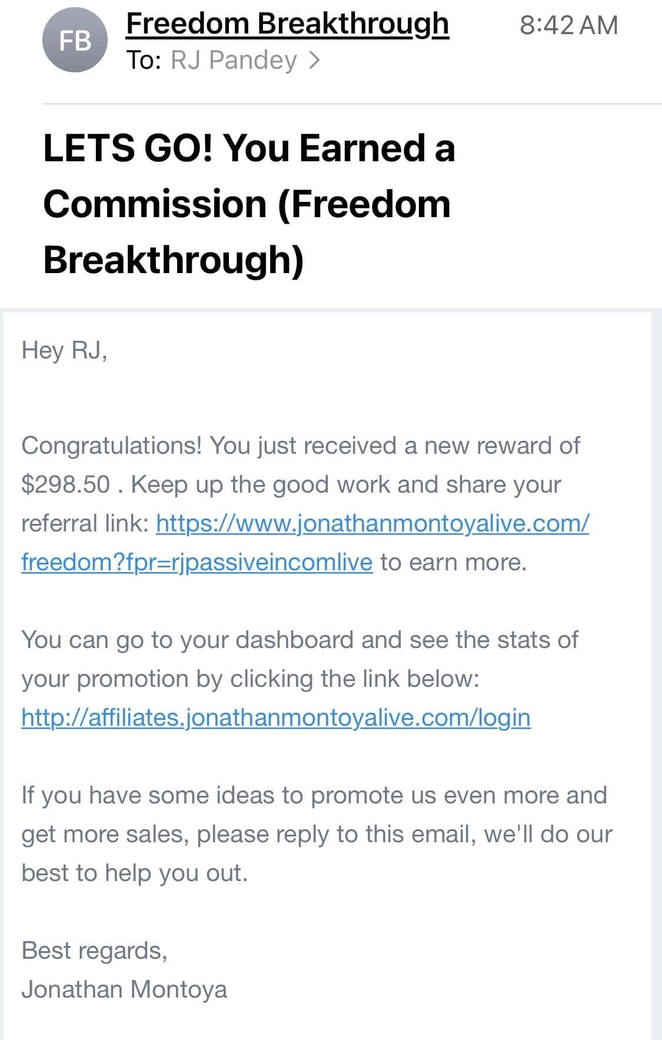Tap the "To:" label in header
Screen dimensions: 662x1040
coord(144,60)
